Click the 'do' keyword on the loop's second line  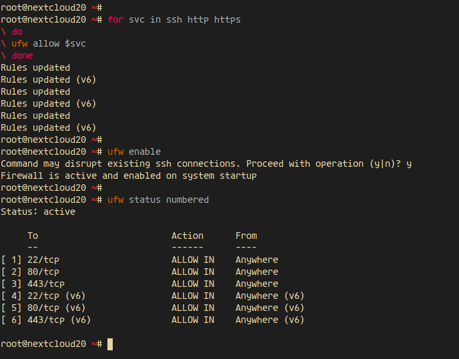tap(17, 31)
